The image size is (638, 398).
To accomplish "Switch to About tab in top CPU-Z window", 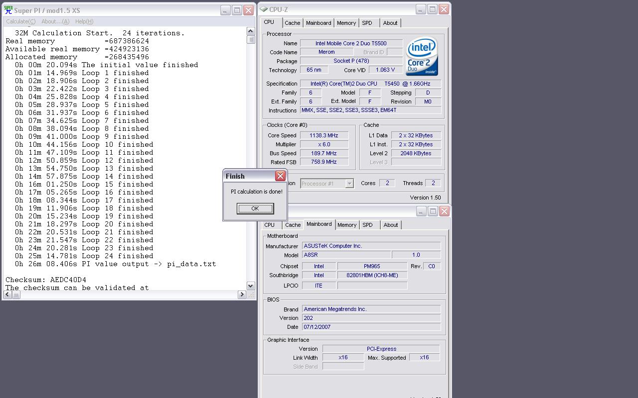I will coord(390,23).
